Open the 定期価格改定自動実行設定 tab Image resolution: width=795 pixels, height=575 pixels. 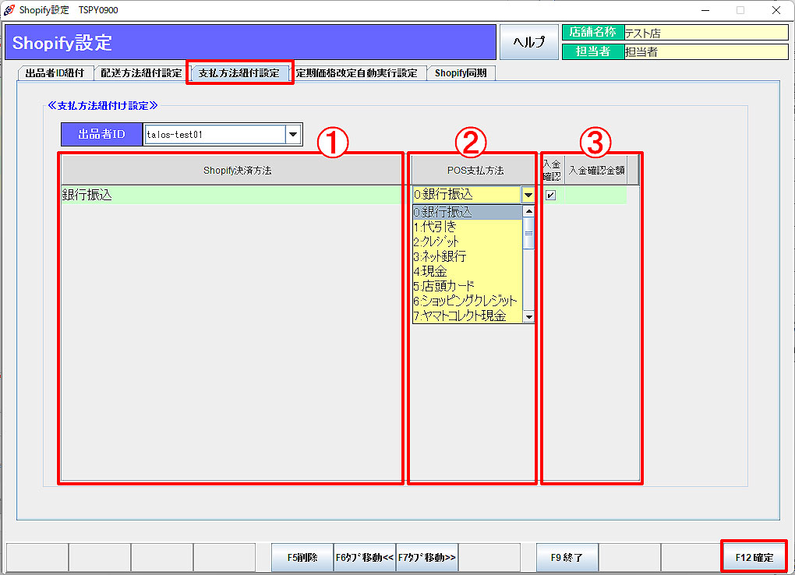(357, 73)
